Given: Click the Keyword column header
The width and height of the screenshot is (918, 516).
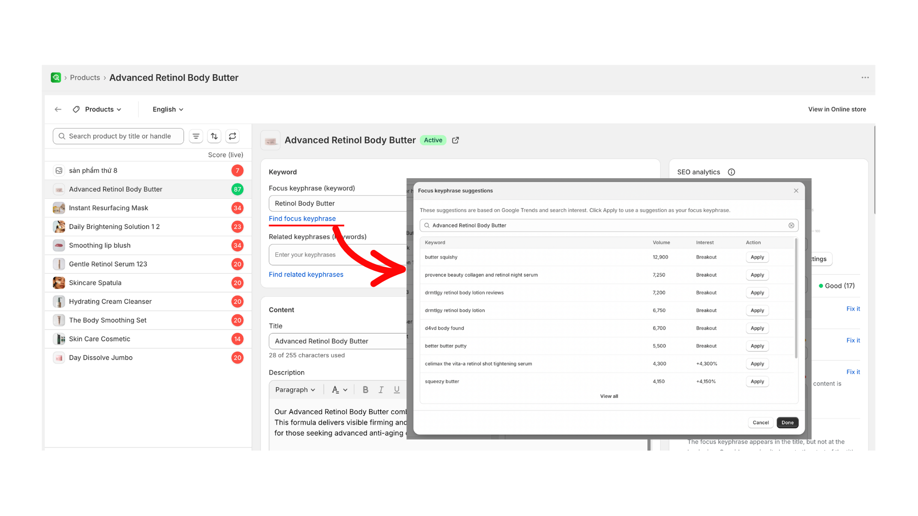Looking at the screenshot, I should pyautogui.click(x=435, y=242).
